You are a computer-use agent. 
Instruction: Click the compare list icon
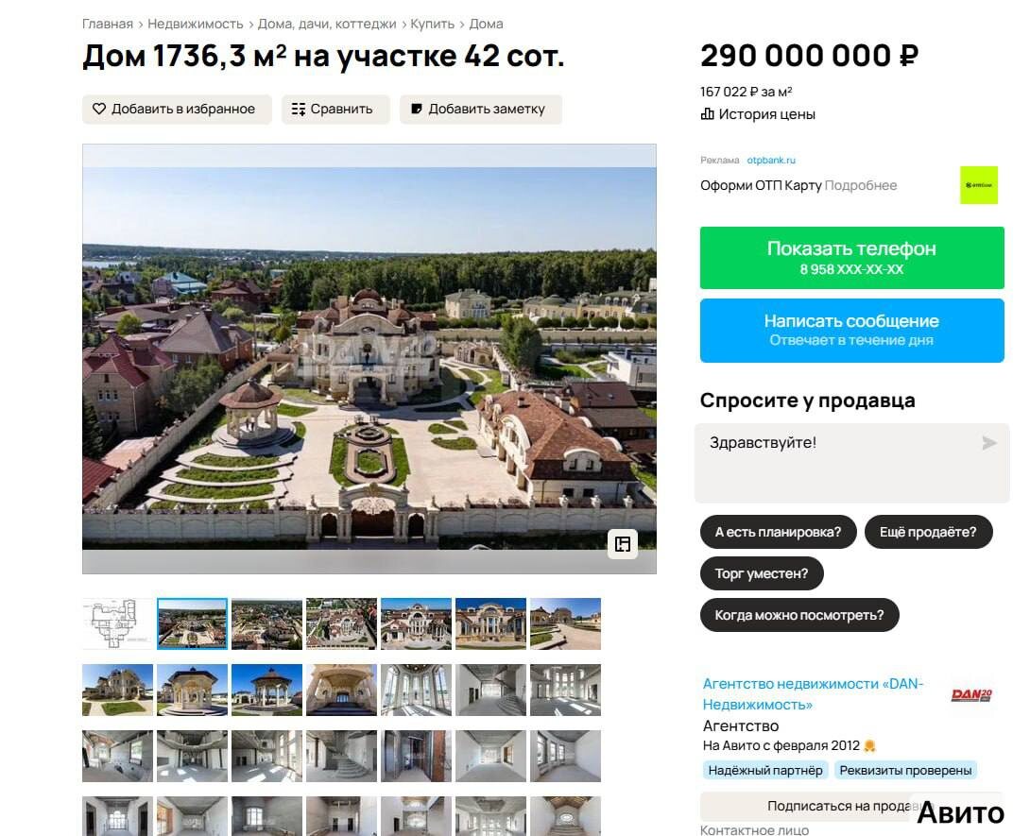point(299,109)
